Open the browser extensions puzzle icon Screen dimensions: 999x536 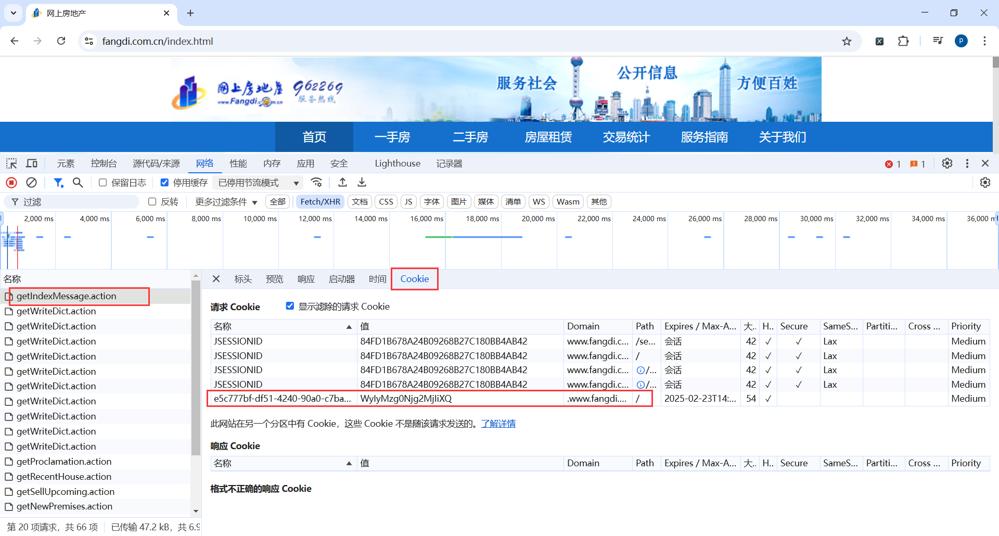pyautogui.click(x=904, y=41)
